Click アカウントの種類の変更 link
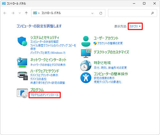Image resolution: width=160 pixels, height=135 pixels. pyautogui.click(x=110, y=43)
